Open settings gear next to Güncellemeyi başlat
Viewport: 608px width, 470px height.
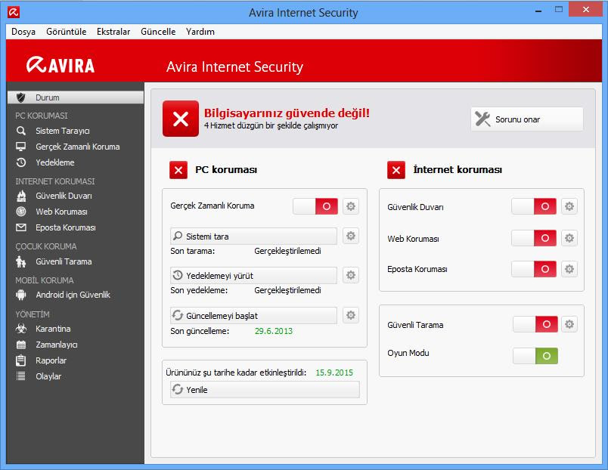point(351,315)
